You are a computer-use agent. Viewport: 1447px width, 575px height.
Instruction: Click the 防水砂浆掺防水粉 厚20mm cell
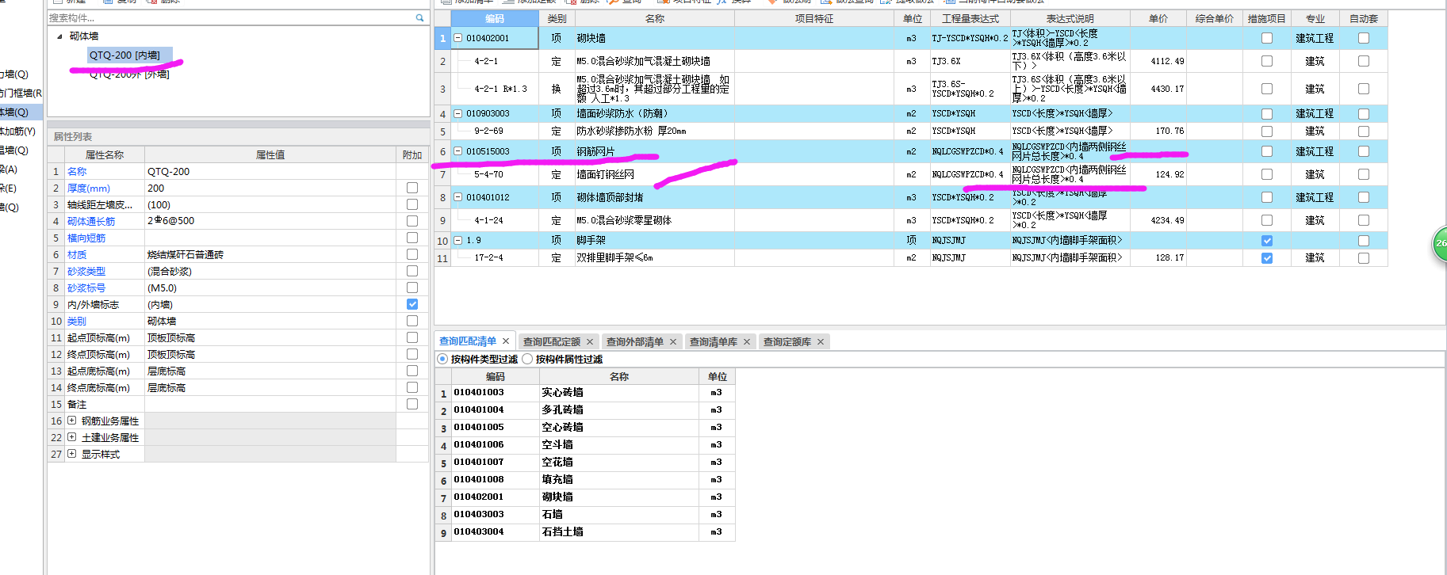[x=655, y=131]
